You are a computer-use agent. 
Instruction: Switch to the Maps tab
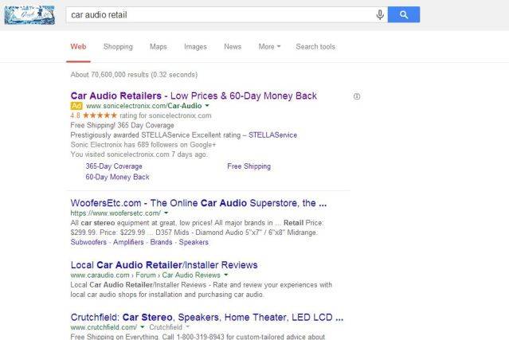pos(158,47)
